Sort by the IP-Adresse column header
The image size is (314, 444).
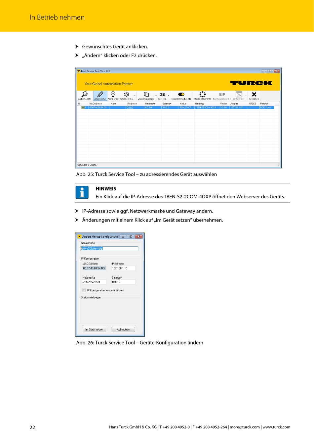(x=132, y=104)
